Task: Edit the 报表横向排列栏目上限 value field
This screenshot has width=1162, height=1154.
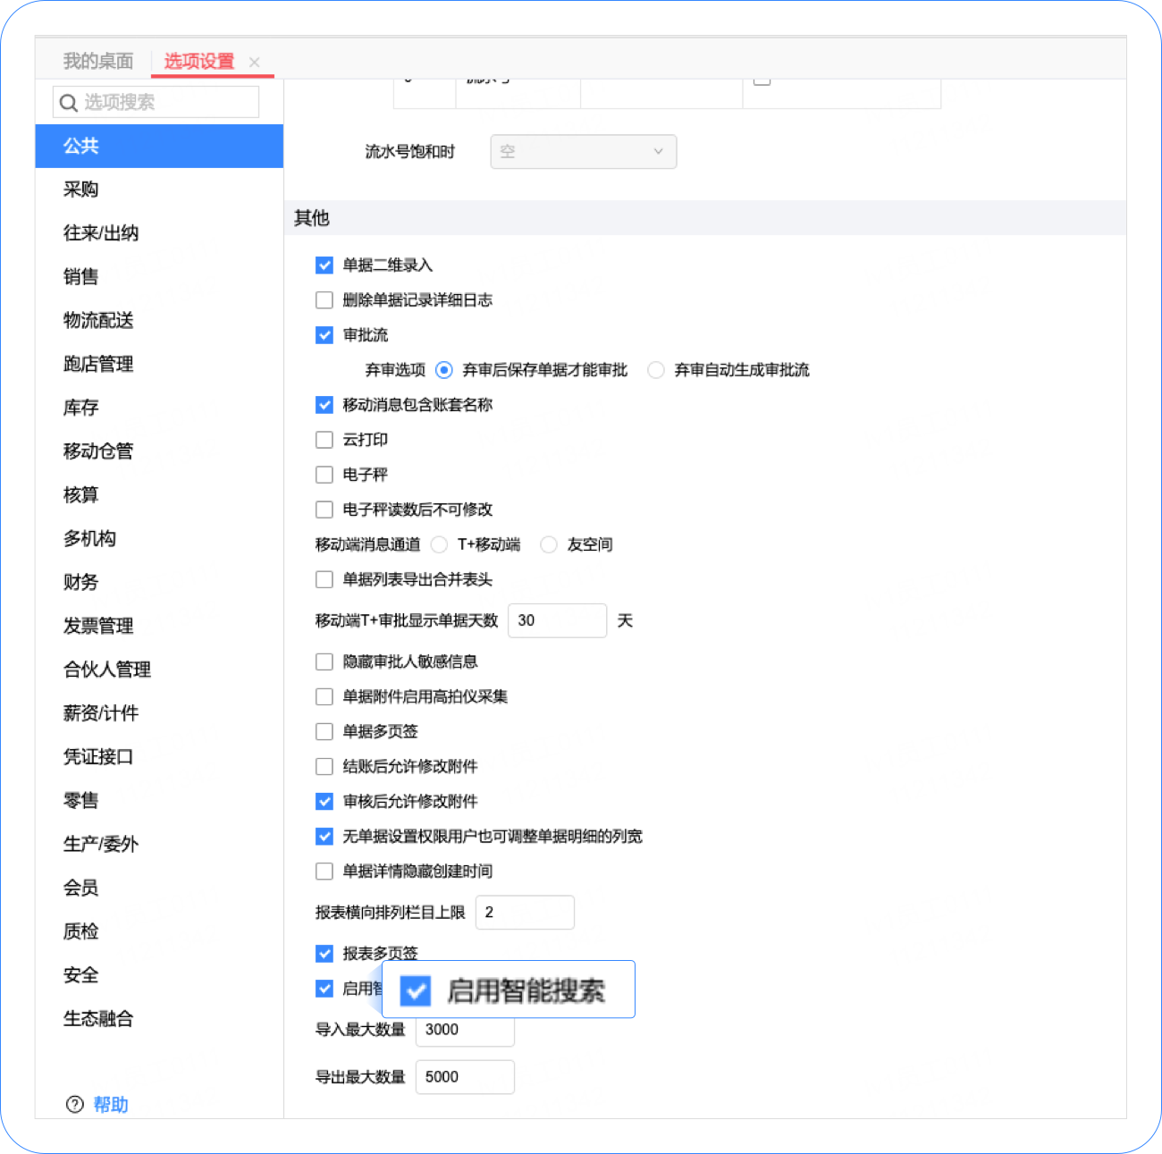Action: click(525, 912)
